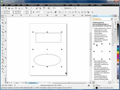Click the rotation angle input field
The width and height of the screenshot is (120, 90).
[x=40, y=12]
